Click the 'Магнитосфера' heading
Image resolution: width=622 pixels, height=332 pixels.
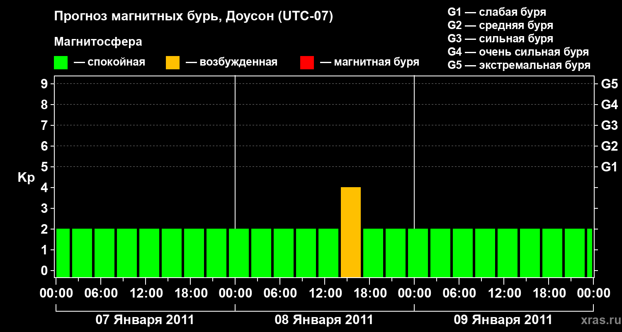[98, 42]
